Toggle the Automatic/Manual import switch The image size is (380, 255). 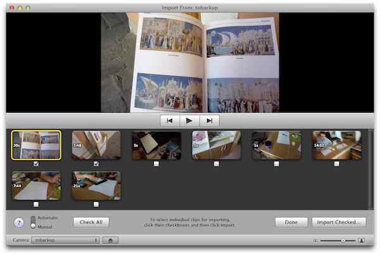33,222
